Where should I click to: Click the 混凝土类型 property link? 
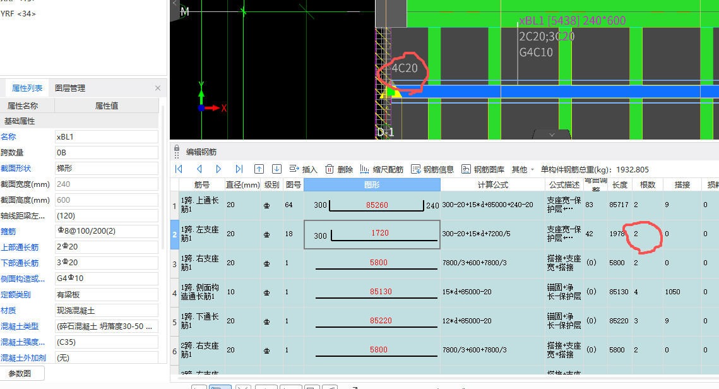click(x=20, y=326)
